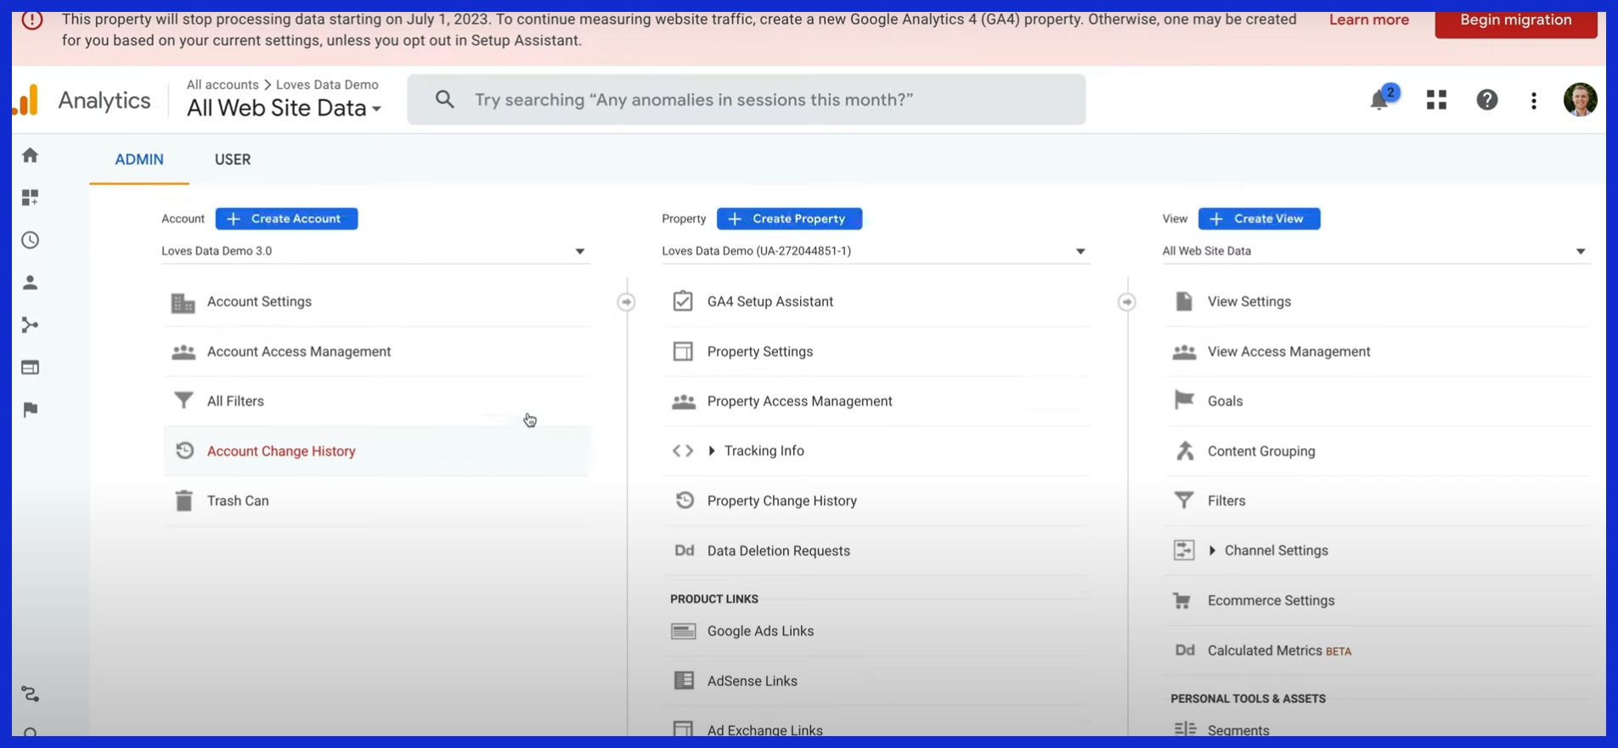
Task: Click the Property Settings window icon
Action: click(683, 352)
